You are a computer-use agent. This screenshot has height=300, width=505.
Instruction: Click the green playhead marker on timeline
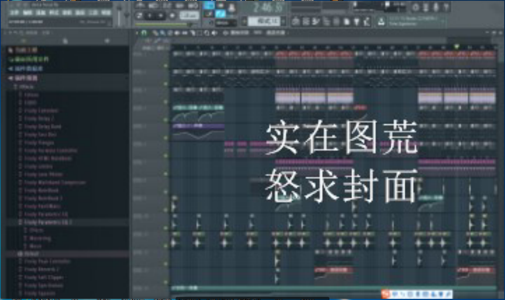point(456,46)
